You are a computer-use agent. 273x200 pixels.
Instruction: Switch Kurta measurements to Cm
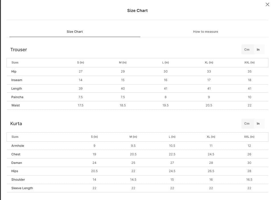pyautogui.click(x=247, y=123)
